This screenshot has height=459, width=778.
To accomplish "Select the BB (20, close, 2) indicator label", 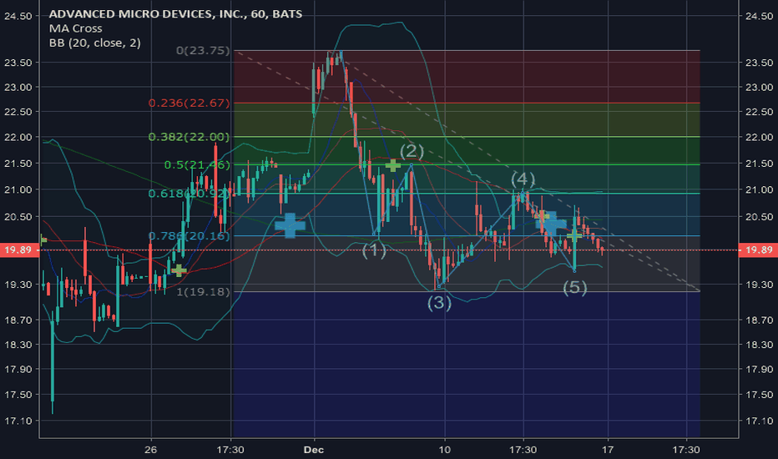I will [x=95, y=43].
